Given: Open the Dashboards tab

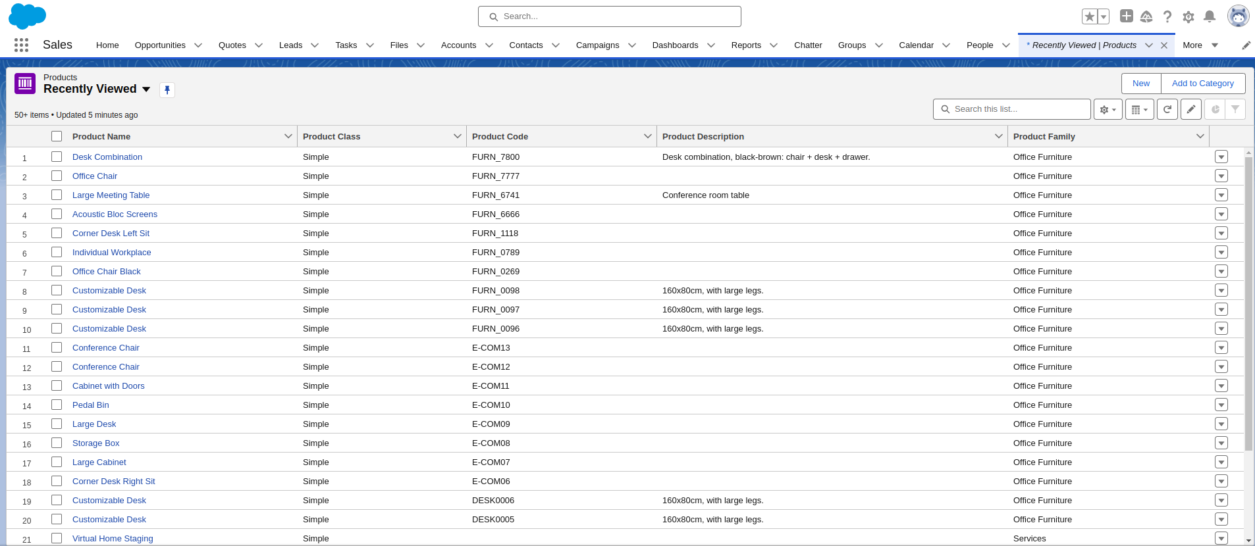Looking at the screenshot, I should [x=675, y=45].
